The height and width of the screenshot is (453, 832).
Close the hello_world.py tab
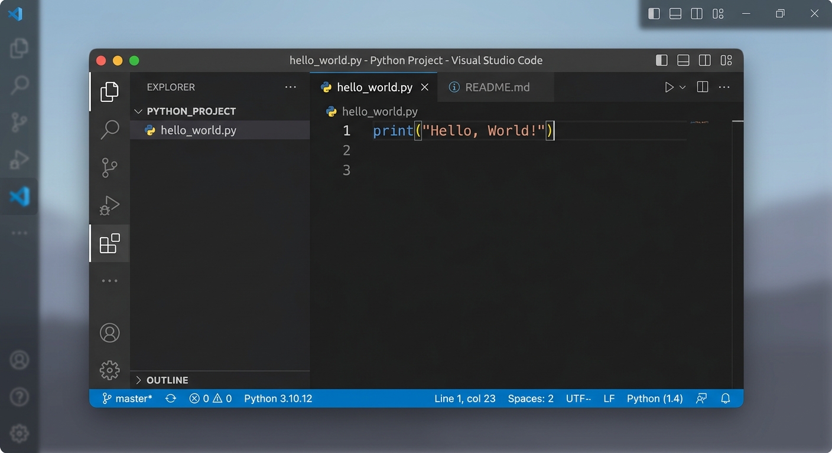click(x=424, y=87)
